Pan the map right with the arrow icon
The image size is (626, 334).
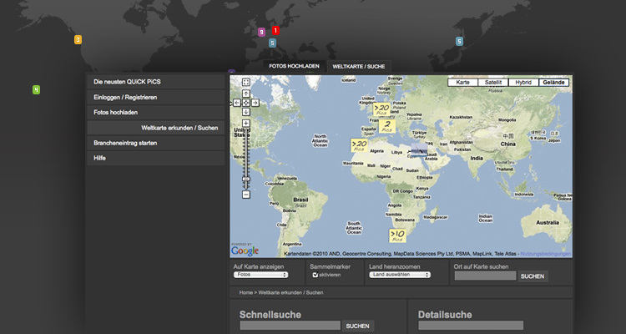pyautogui.click(x=255, y=103)
